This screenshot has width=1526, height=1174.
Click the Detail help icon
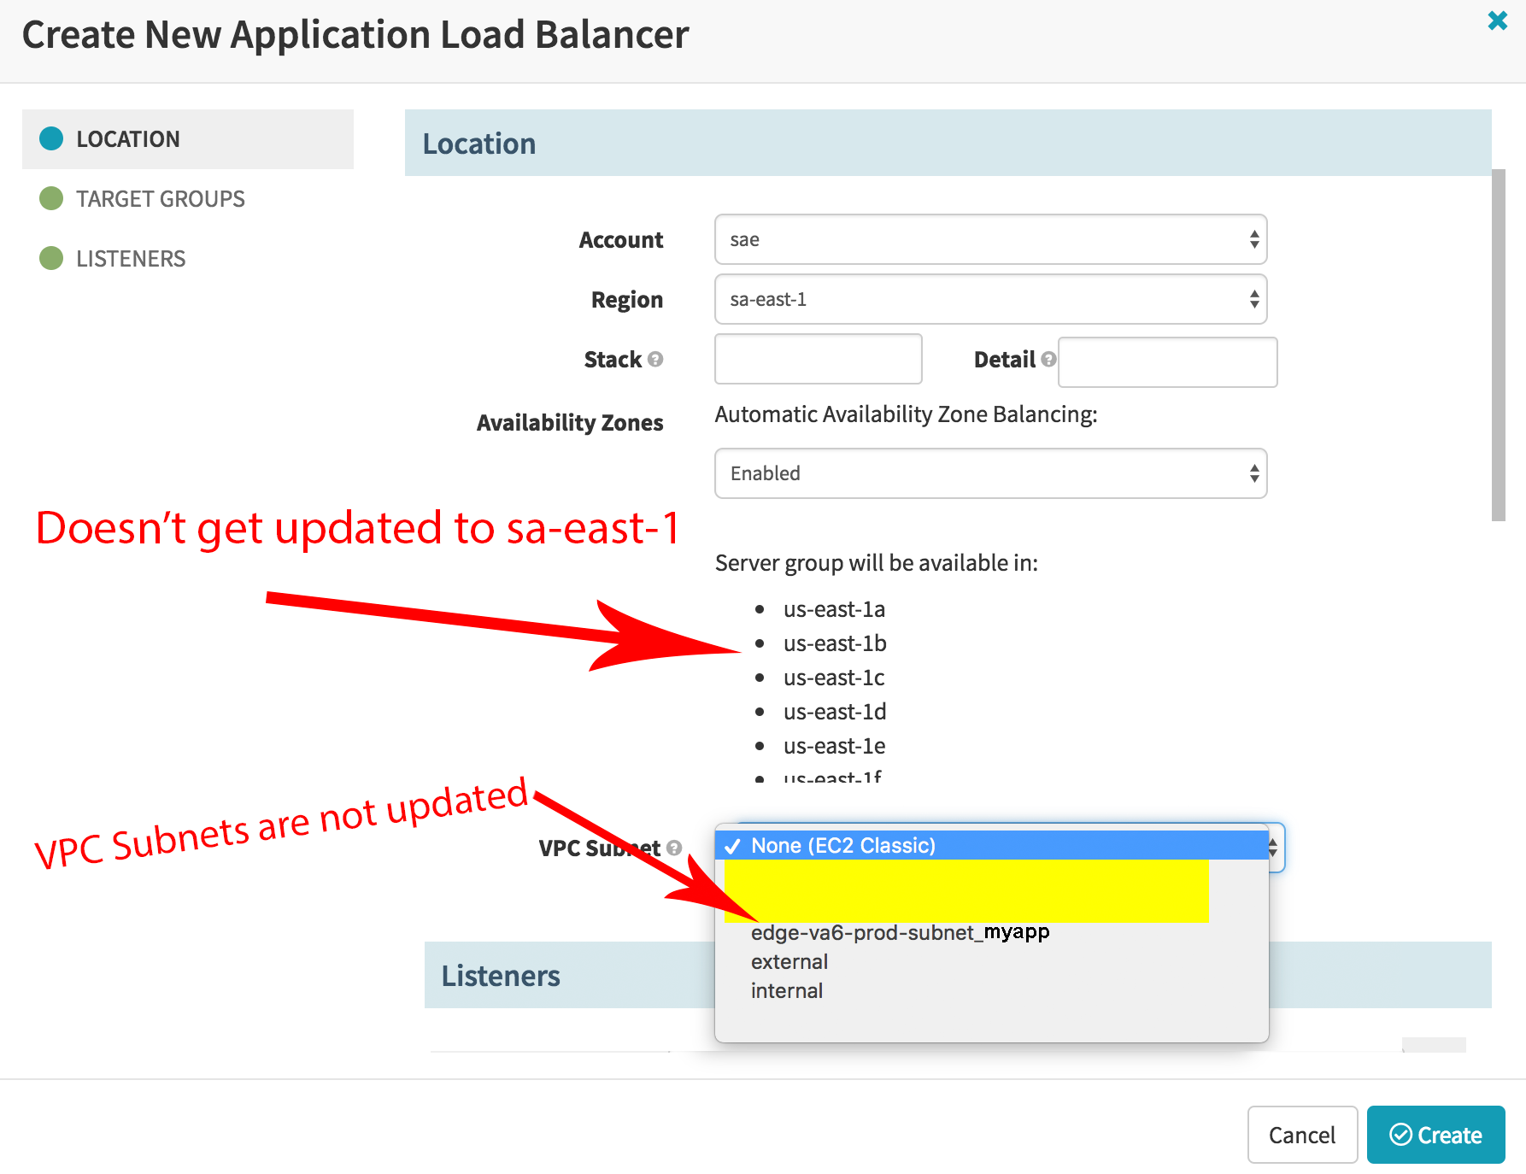point(1048,360)
